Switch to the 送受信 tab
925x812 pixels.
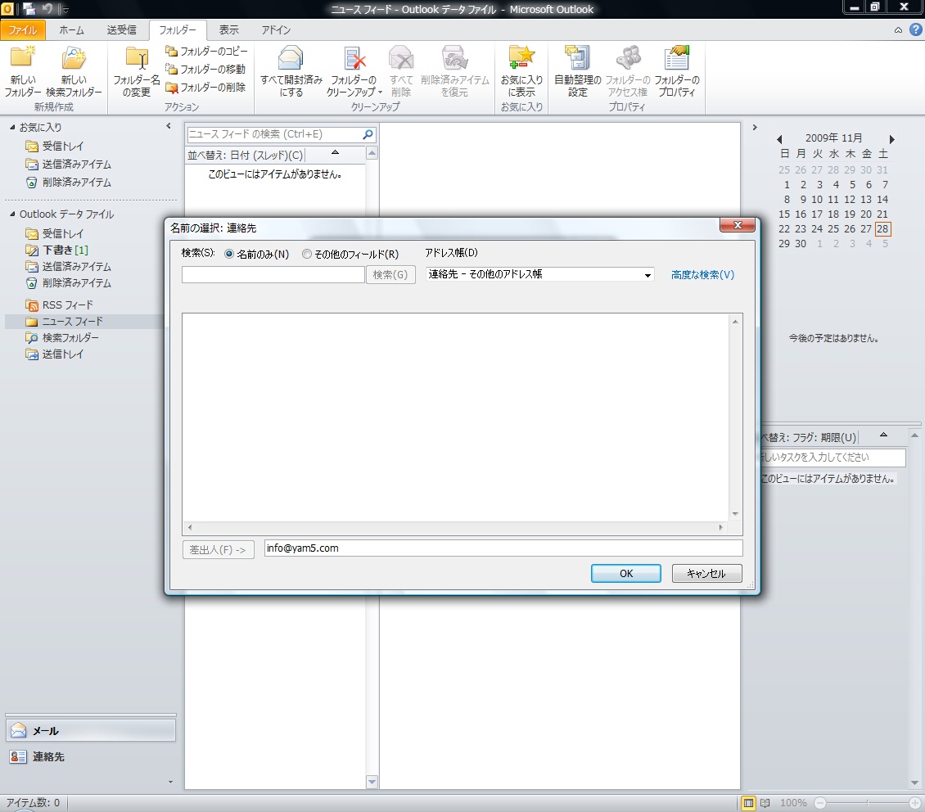click(x=121, y=30)
